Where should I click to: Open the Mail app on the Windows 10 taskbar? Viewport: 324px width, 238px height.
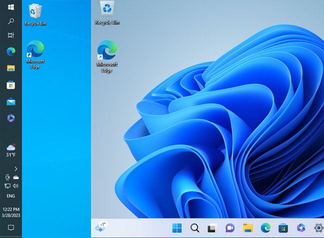click(11, 102)
